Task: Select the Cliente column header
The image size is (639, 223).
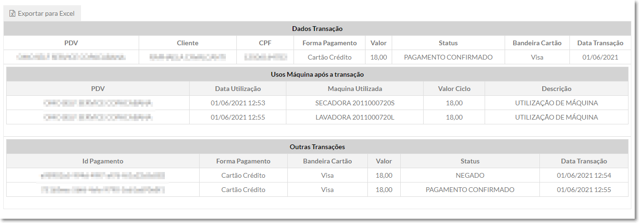Action: [x=188, y=43]
